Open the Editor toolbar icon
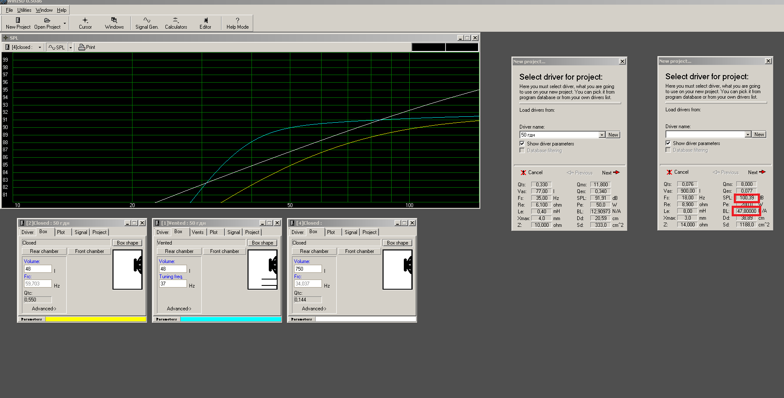The image size is (784, 398). click(x=205, y=20)
